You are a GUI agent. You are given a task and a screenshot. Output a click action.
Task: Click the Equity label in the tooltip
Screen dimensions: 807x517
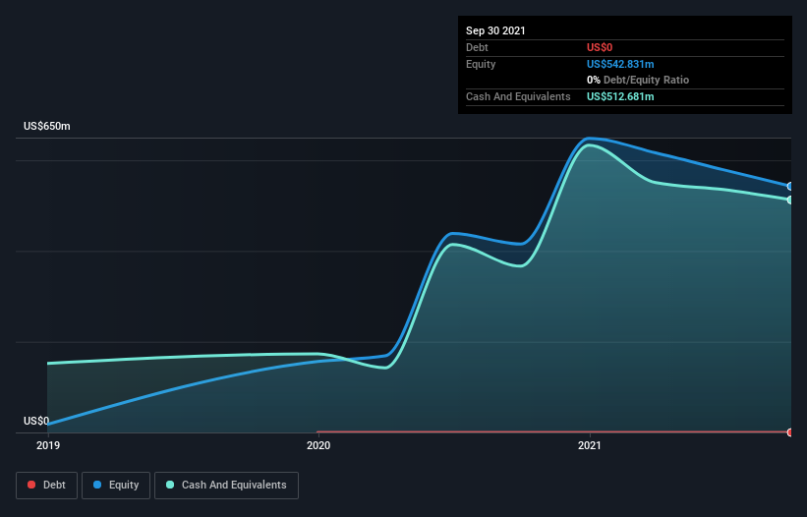coord(481,64)
